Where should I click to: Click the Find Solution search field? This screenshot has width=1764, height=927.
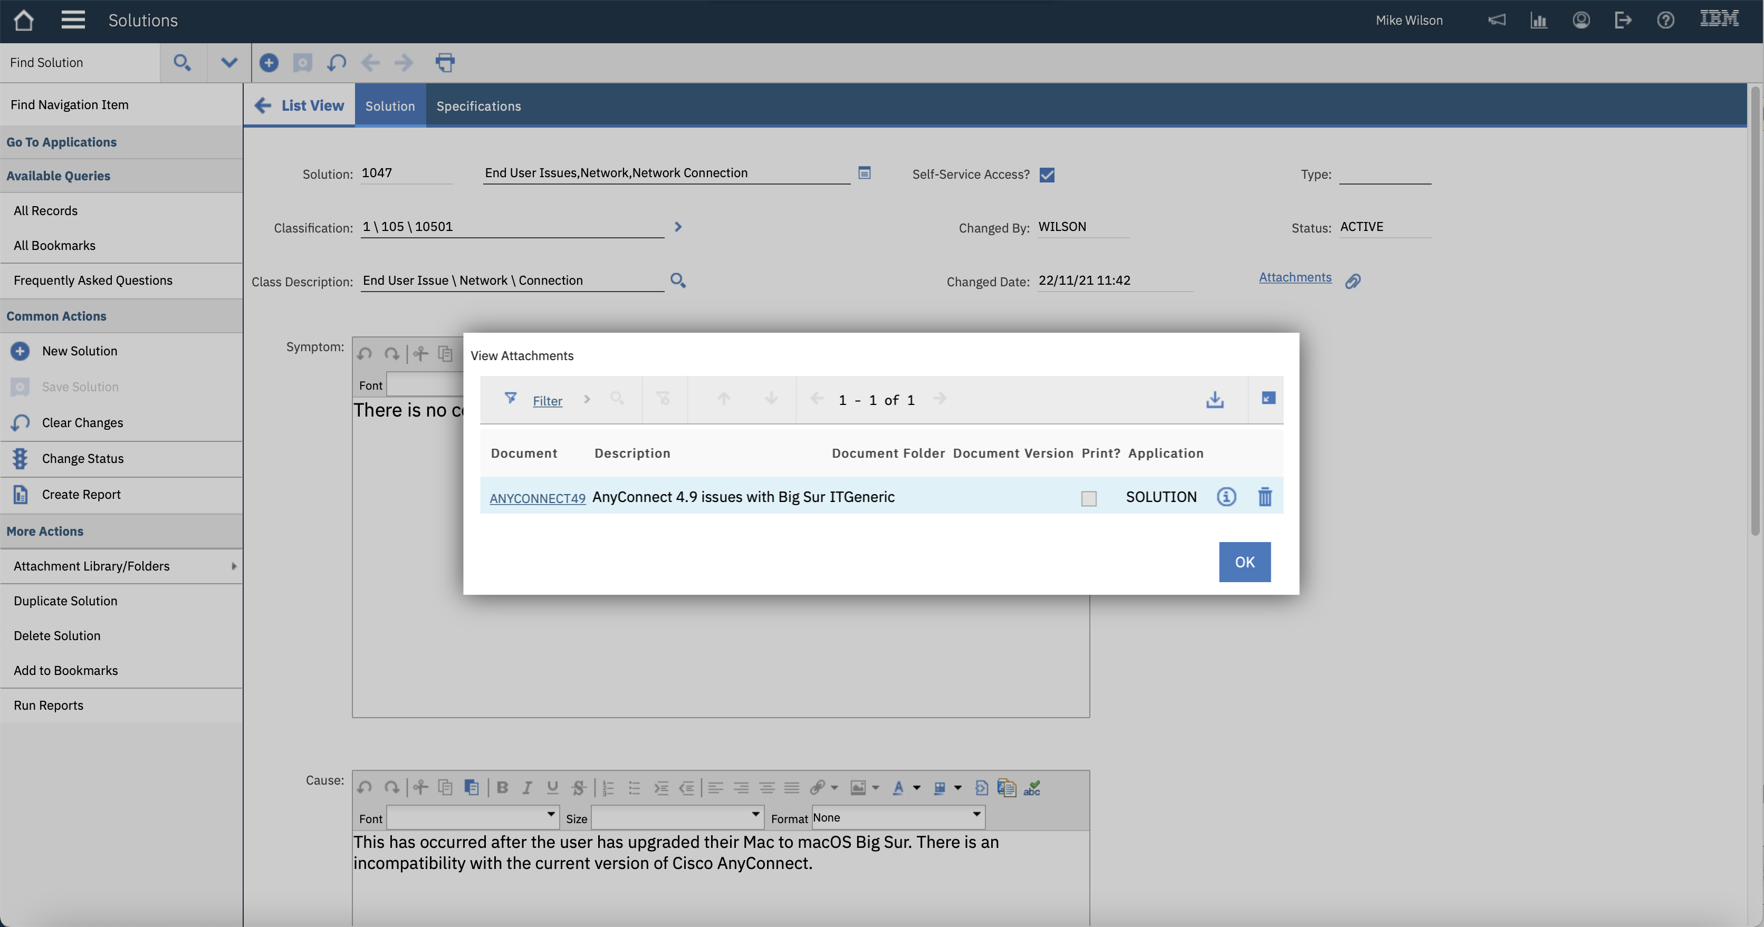80,63
